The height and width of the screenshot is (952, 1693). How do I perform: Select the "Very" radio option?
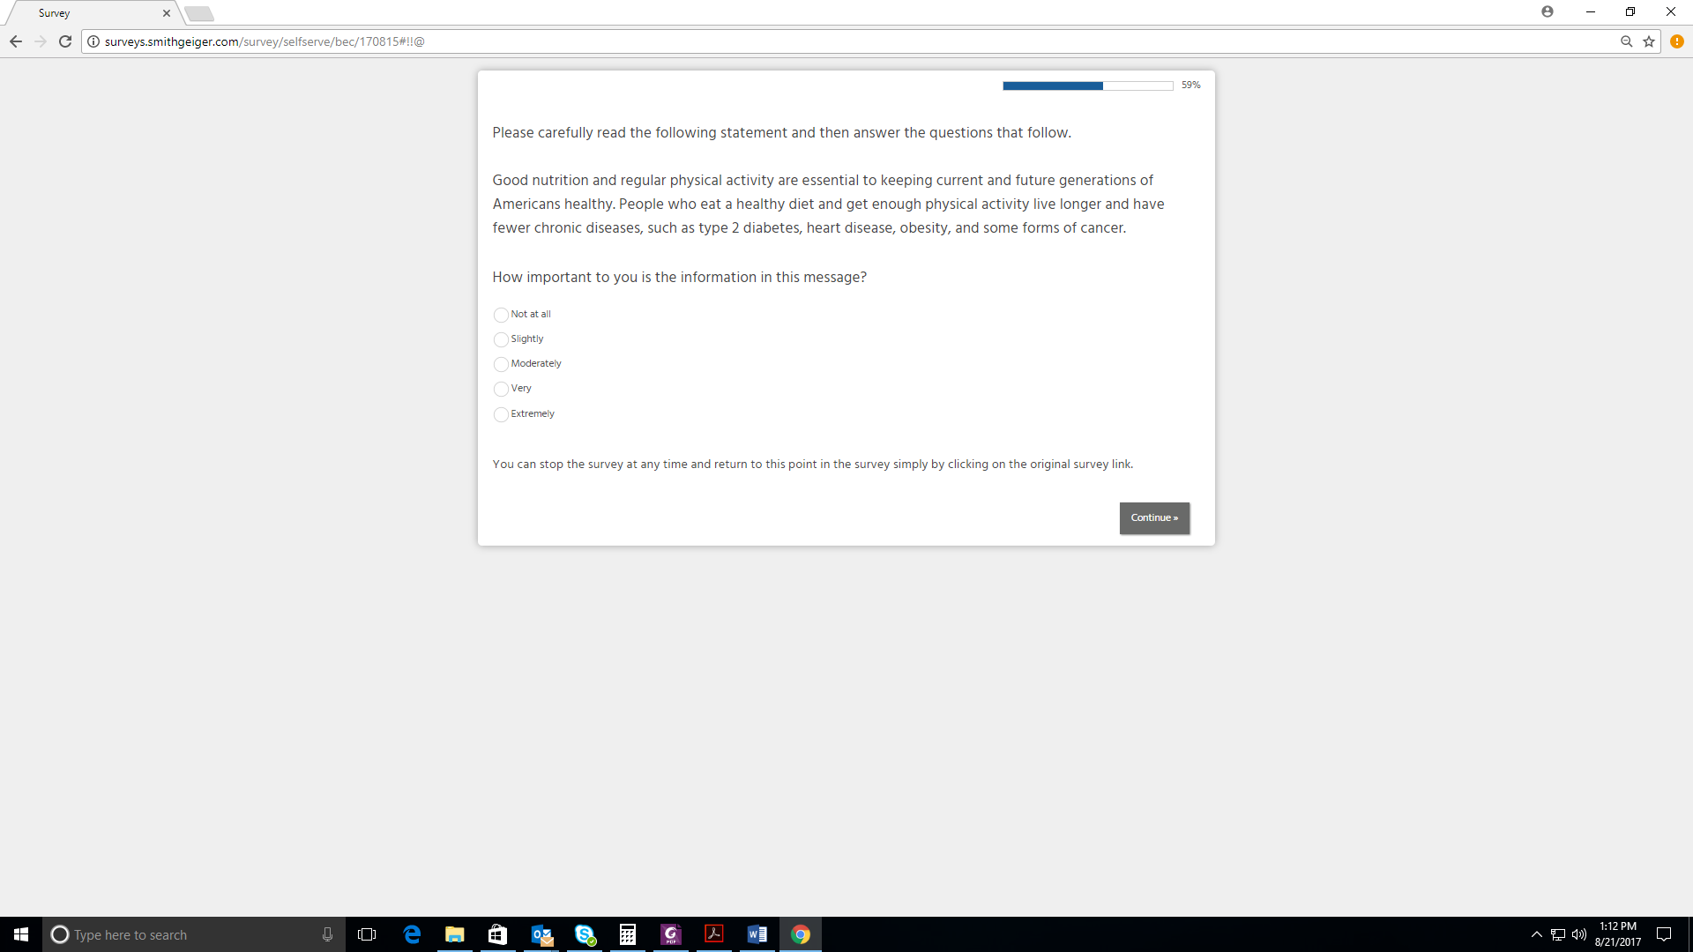[x=501, y=389]
